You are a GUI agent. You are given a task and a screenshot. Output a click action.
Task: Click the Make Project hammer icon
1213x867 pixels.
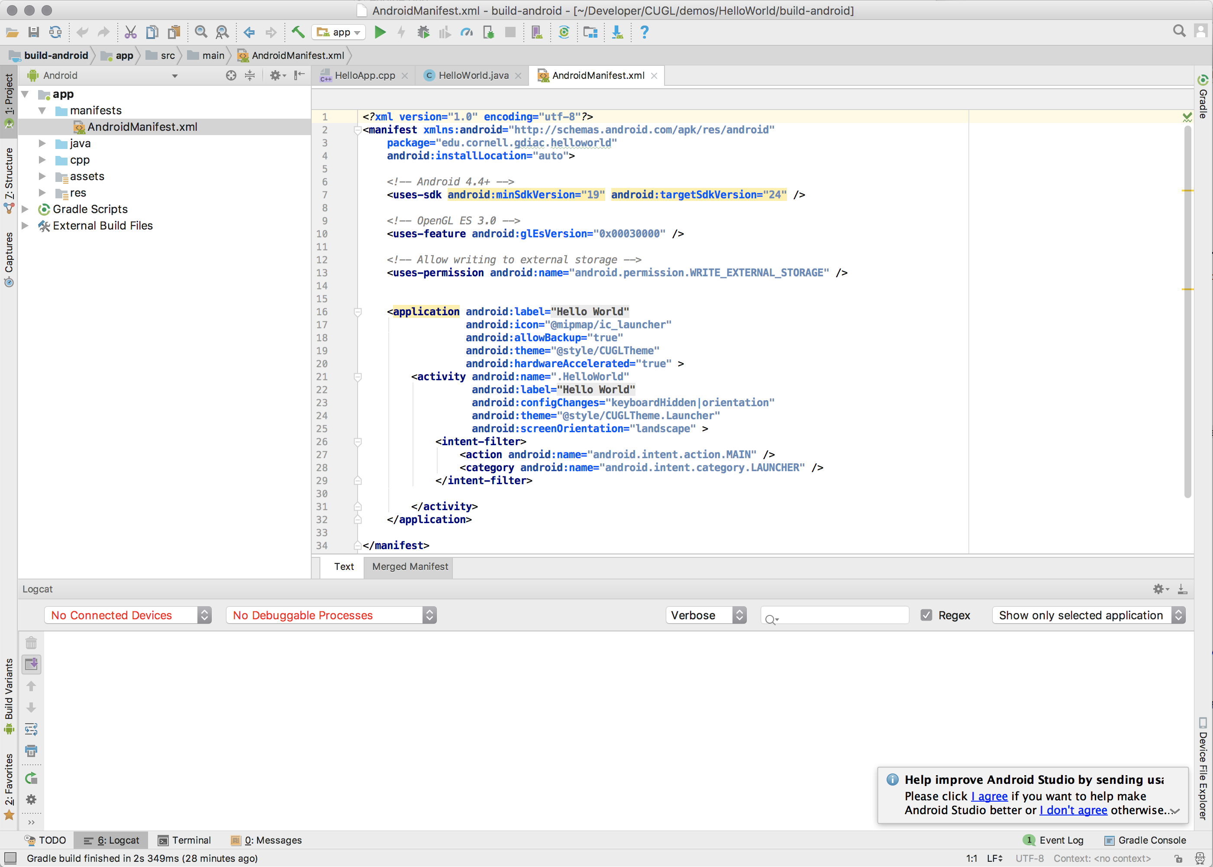pyautogui.click(x=298, y=32)
